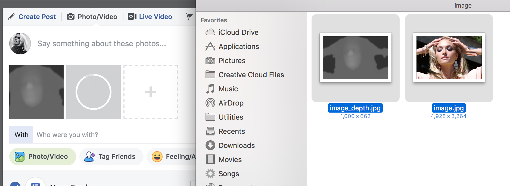The height and width of the screenshot is (186, 510).
Task: Click the plus tile to add photos
Action: [151, 92]
